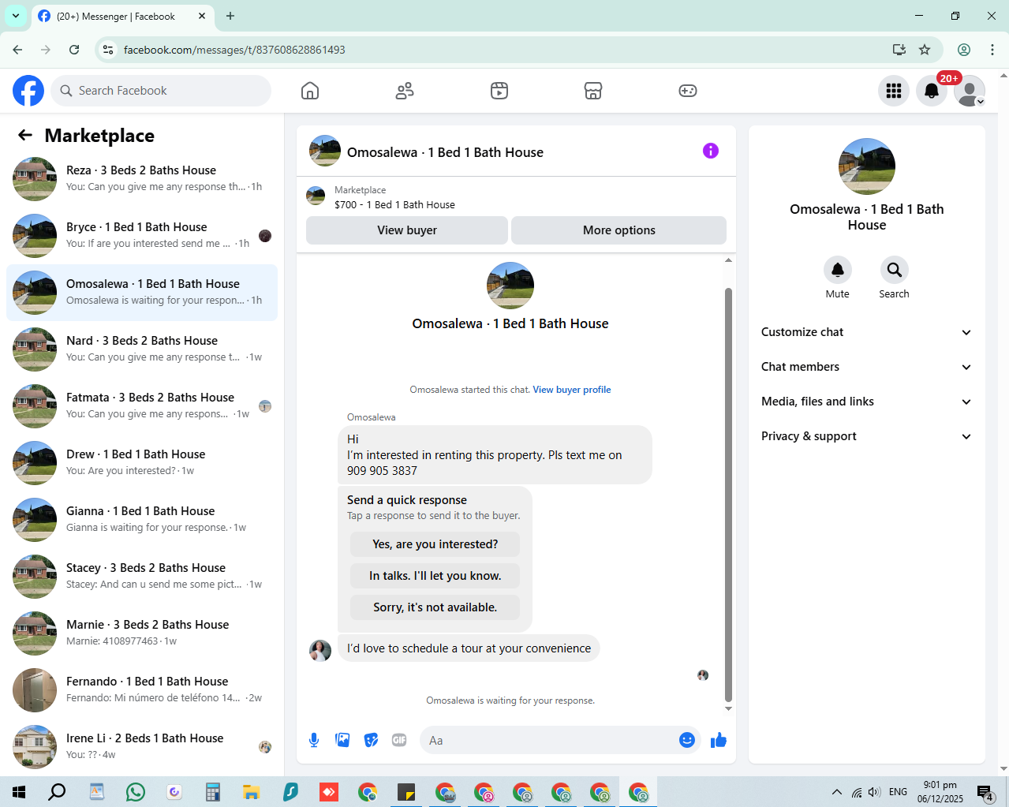Viewport: 1009px width, 807px height.
Task: Click the large listing thumbnail in right panel
Action: coord(867,166)
